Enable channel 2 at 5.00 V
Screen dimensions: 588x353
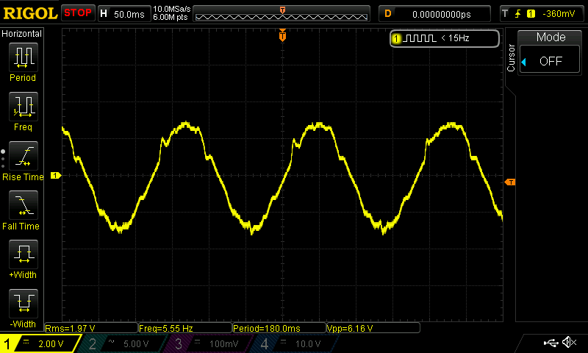[x=123, y=343]
